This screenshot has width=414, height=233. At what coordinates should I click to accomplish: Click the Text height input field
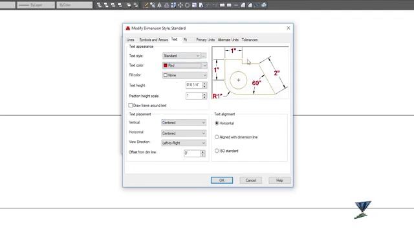pyautogui.click(x=194, y=85)
